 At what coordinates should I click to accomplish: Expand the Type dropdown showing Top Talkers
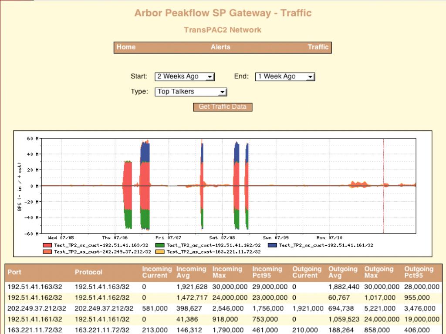coord(191,92)
